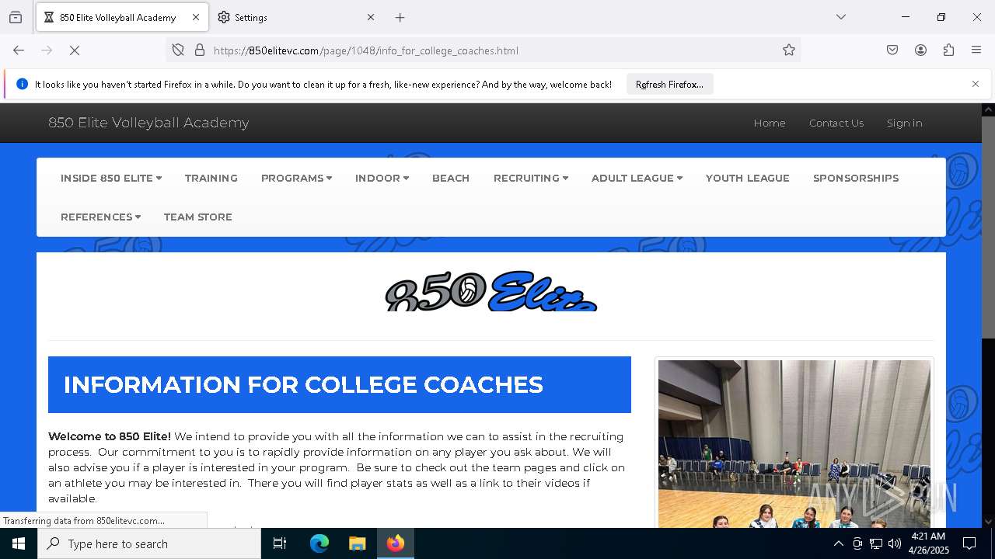The height and width of the screenshot is (559, 995).
Task: Dismiss the Firefox refresh notification bar
Action: coord(976,84)
